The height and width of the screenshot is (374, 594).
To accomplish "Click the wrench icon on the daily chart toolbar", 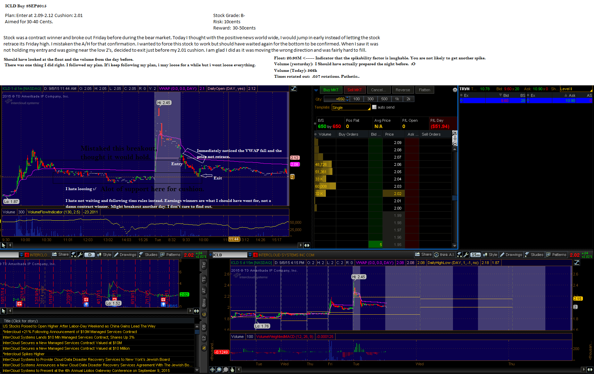I will pyautogui.click(x=80, y=255).
